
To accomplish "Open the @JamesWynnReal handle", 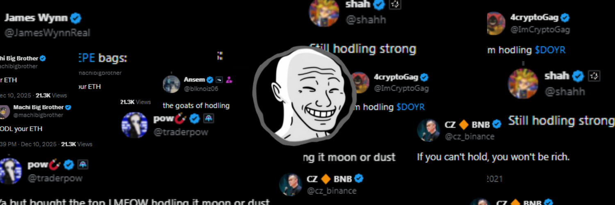I will [x=47, y=32].
